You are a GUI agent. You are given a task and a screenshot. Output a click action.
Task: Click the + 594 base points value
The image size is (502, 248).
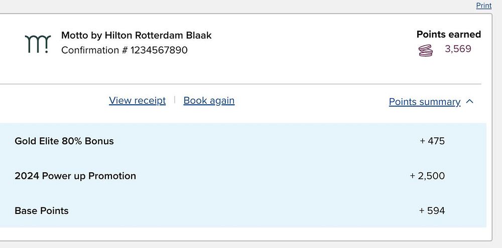[x=432, y=211]
